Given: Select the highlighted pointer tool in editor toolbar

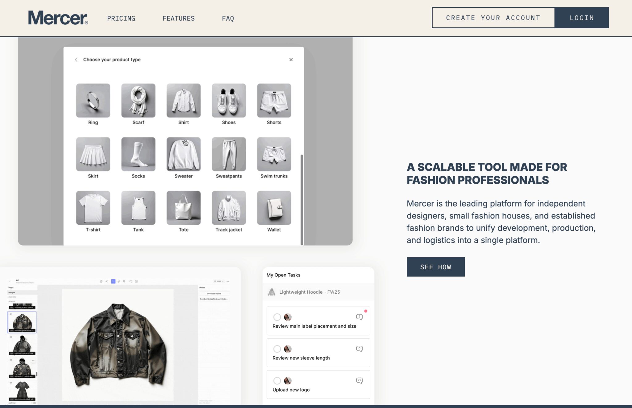Looking at the screenshot, I should click(113, 281).
